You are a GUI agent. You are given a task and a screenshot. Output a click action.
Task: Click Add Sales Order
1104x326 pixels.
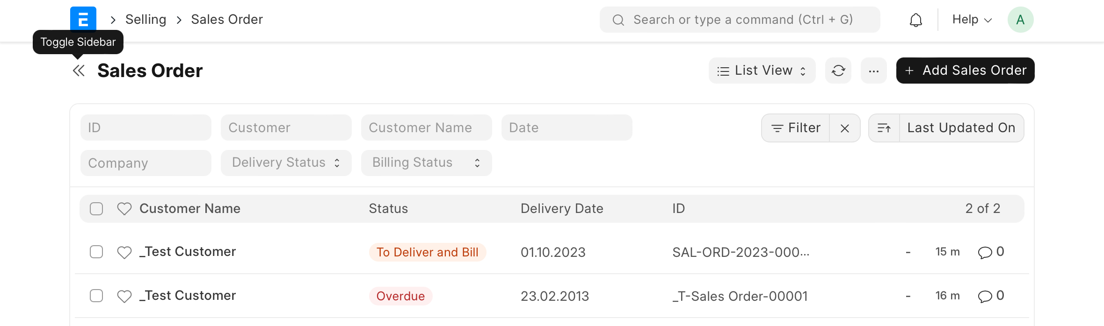[x=964, y=70]
